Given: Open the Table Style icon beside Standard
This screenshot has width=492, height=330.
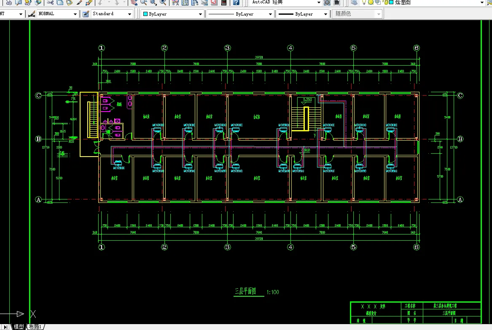Looking at the screenshot, I should tap(86, 14).
